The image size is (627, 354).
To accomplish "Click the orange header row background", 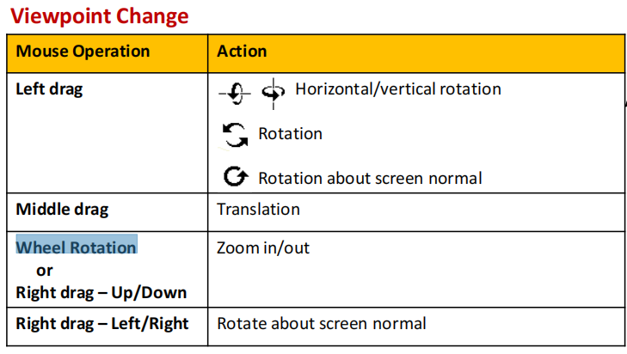I will [x=316, y=53].
